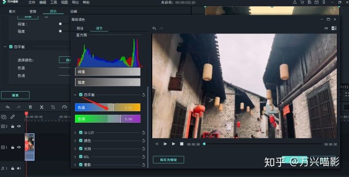Click the 保存为预设 button
Screen dimensions: 349x177
pyautogui.click(x=168, y=160)
